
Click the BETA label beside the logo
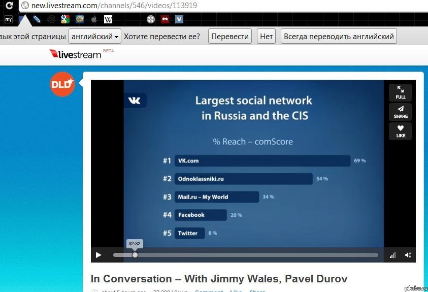(x=108, y=51)
